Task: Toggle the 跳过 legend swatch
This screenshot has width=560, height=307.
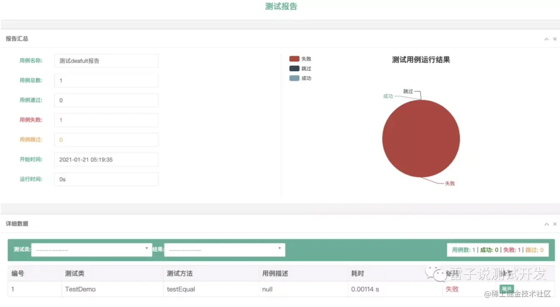Action: 294,69
